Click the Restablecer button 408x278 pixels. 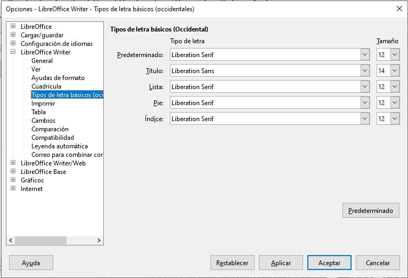232,263
